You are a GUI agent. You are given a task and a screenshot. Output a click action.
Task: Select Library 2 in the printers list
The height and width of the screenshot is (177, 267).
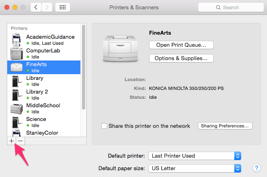(37, 92)
